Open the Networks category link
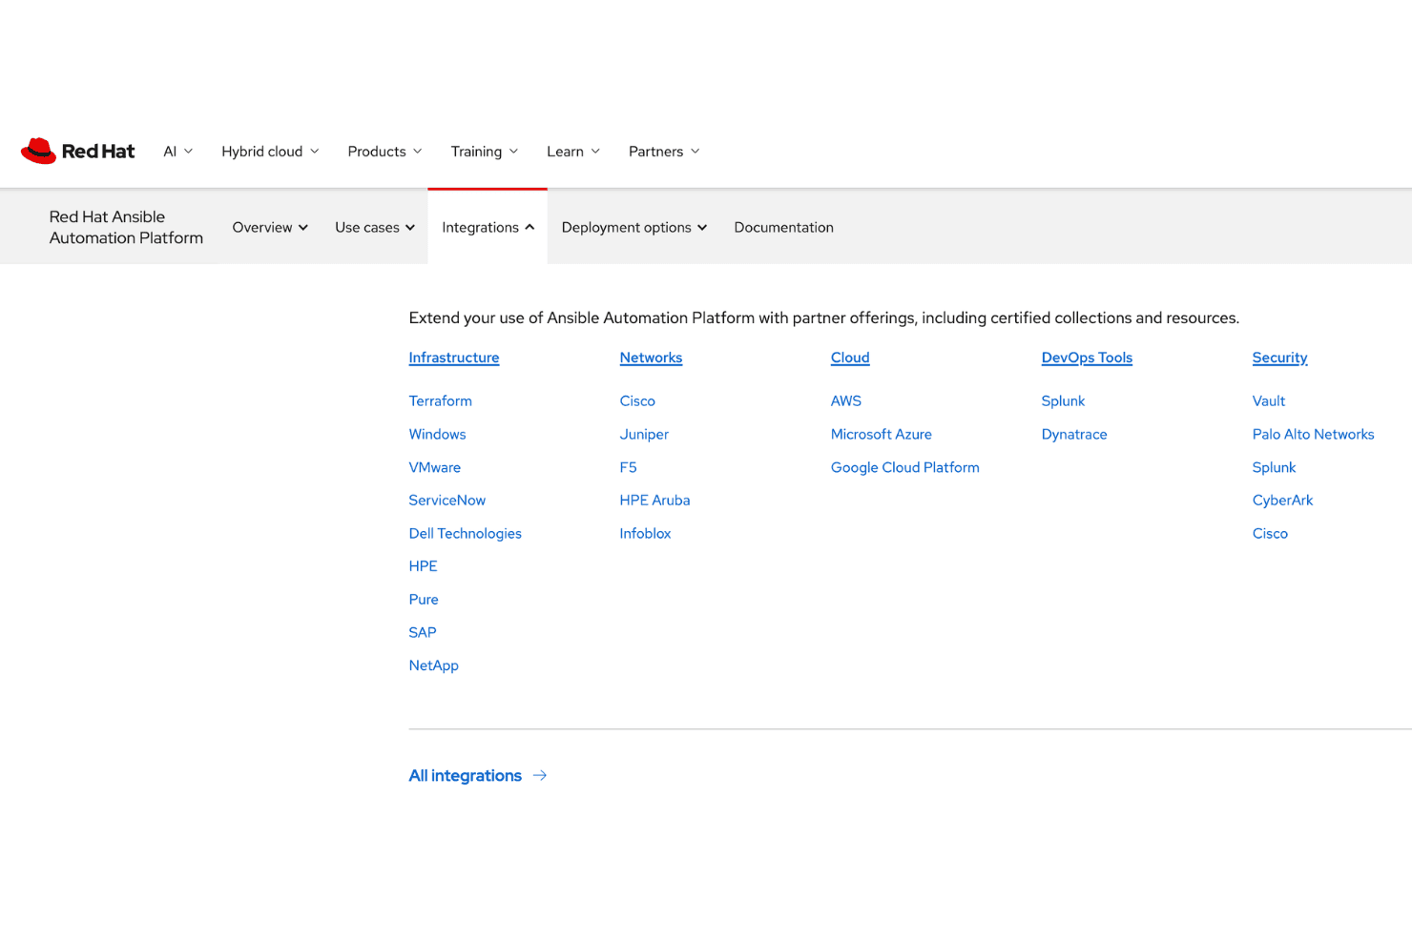This screenshot has width=1412, height=941. (x=651, y=358)
